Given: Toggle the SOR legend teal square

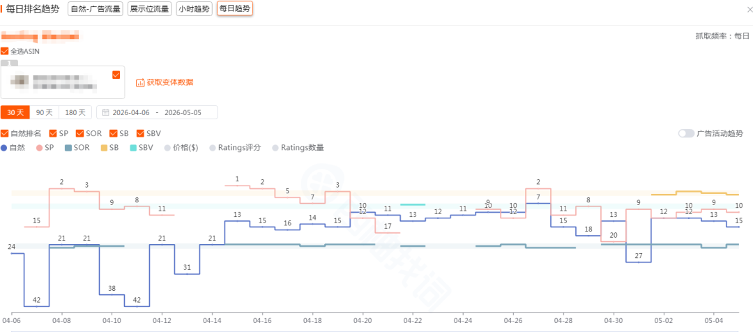Looking at the screenshot, I should click(68, 148).
